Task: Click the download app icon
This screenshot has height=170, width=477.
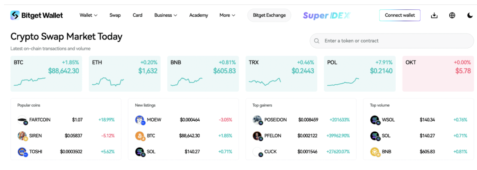Action: coord(434,15)
